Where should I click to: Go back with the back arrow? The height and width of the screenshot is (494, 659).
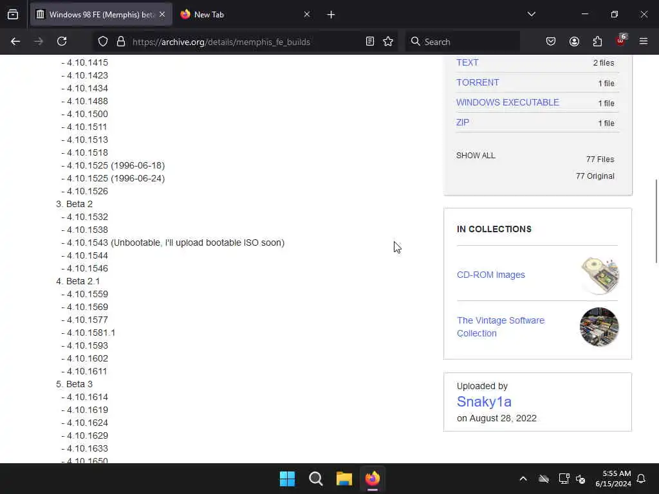15,41
